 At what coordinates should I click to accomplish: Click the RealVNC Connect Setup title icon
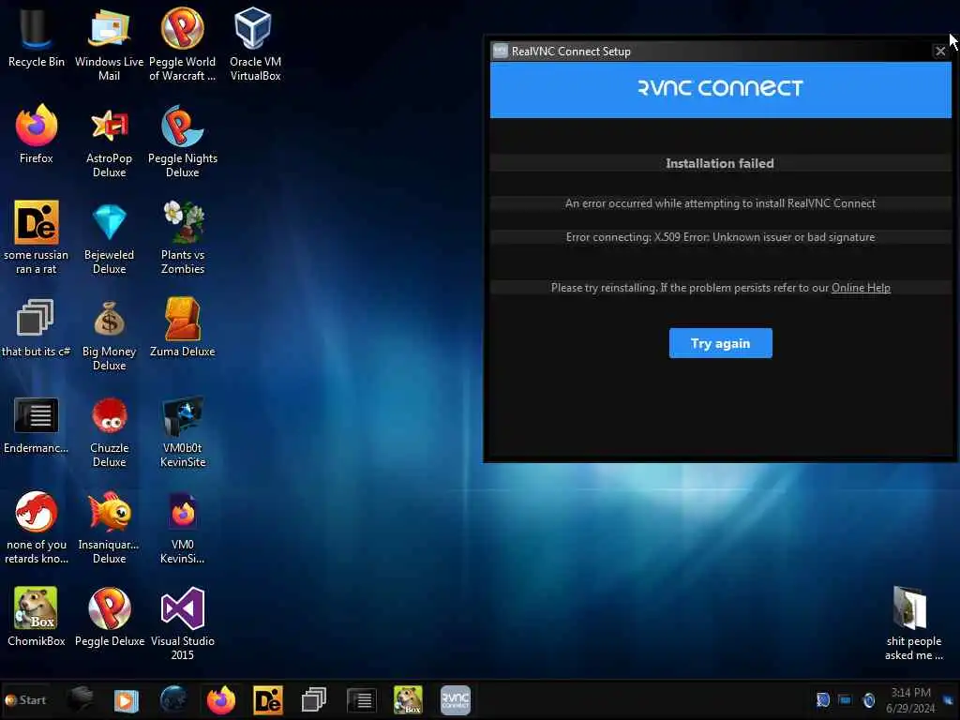501,51
